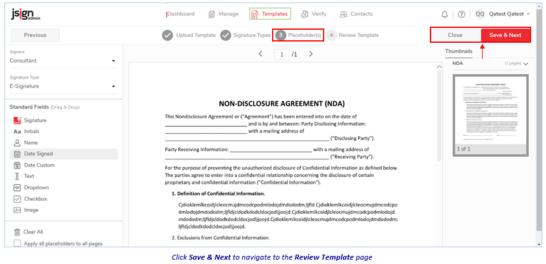Select the Text field icon
The height and width of the screenshot is (264, 546).
(17, 176)
